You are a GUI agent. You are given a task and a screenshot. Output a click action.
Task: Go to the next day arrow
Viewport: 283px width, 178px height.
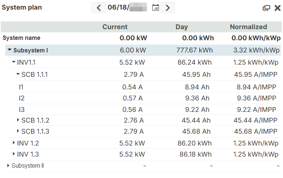(x=168, y=8)
